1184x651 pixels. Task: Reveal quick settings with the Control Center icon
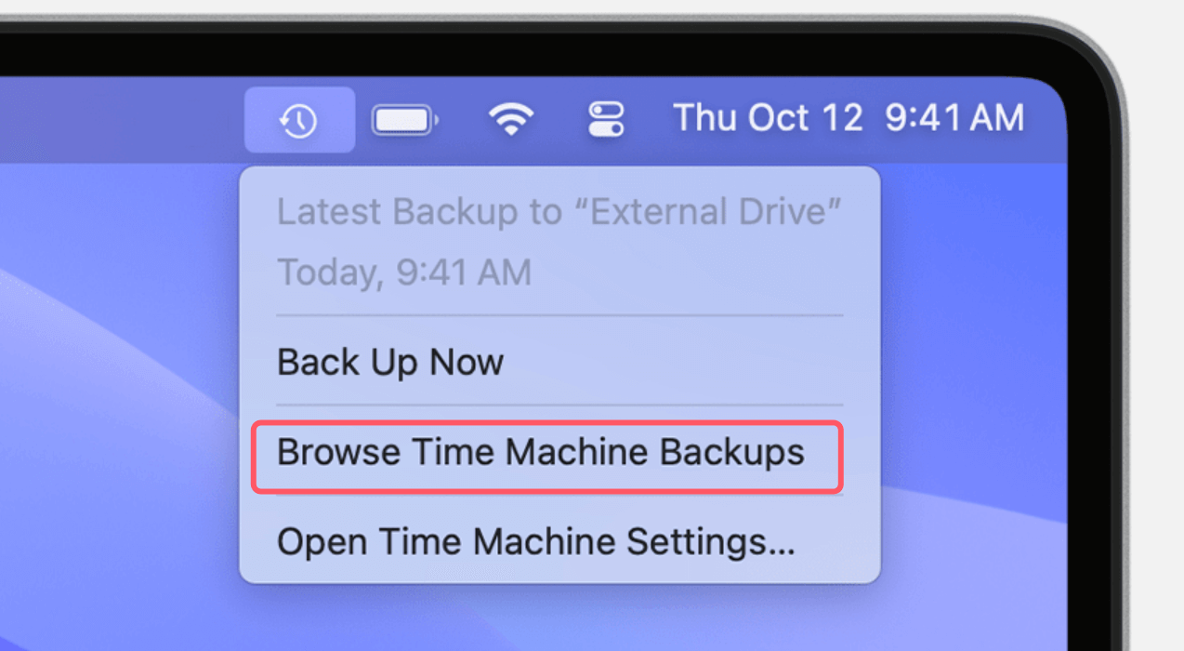tap(605, 118)
